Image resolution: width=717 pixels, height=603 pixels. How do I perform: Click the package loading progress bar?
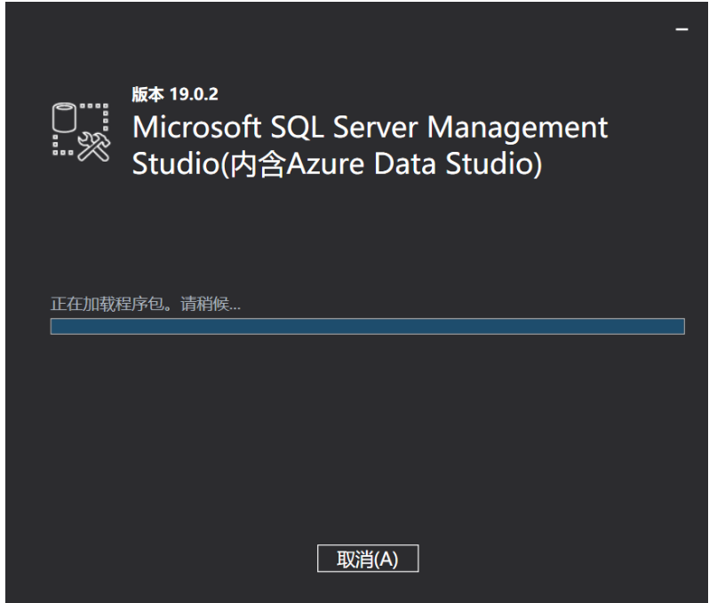click(x=367, y=327)
